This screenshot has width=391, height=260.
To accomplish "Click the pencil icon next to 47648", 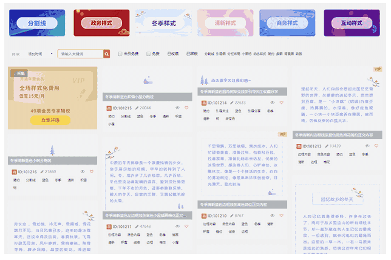I will click(137, 227).
